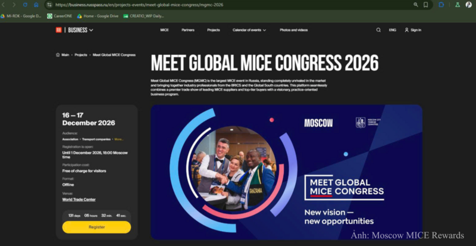
Task: Open the browser extensions puzzle icon
Action: (x=441, y=5)
